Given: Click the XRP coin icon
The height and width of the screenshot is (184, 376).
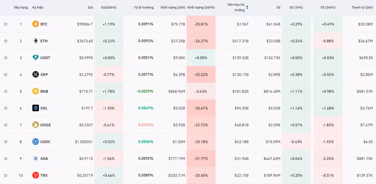Looking at the screenshot, I should 35,74.
